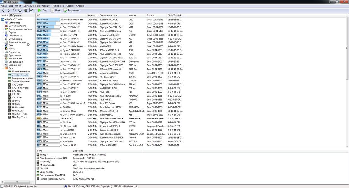The width and height of the screenshot is (349, 188).
Task: Click the FPU Julia benchmark icon
Action: [x=9, y=104]
